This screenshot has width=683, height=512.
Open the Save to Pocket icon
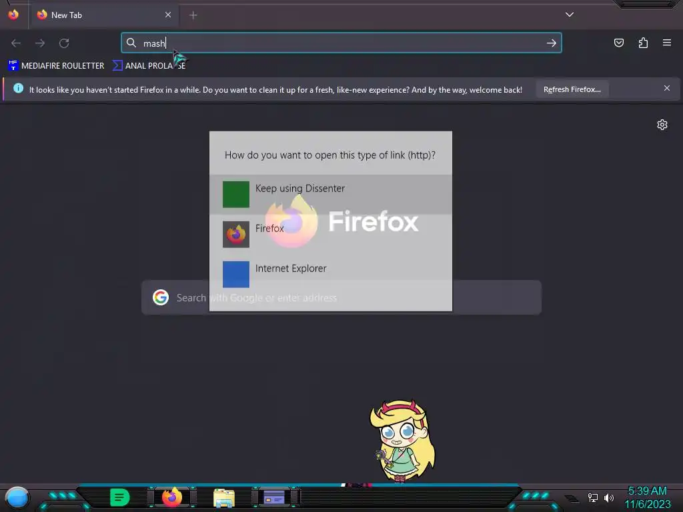619,43
